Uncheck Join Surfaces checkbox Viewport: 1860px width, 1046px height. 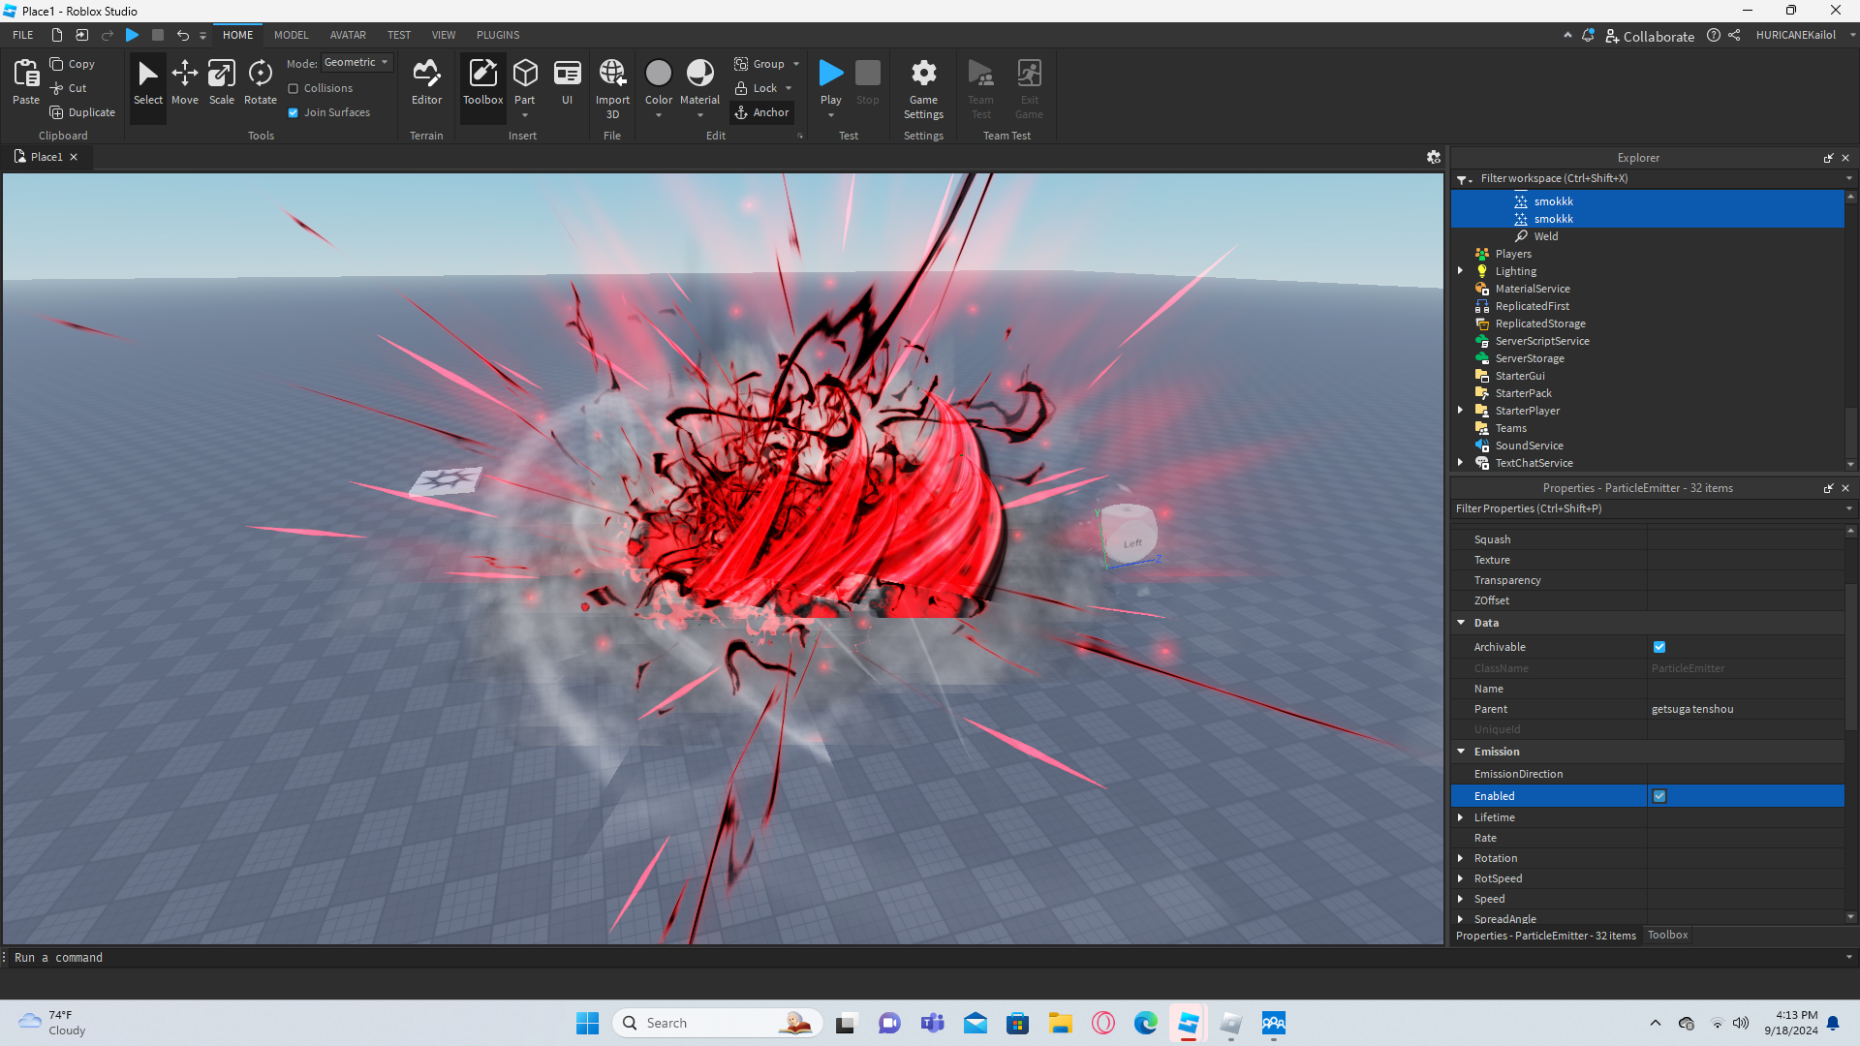[294, 112]
